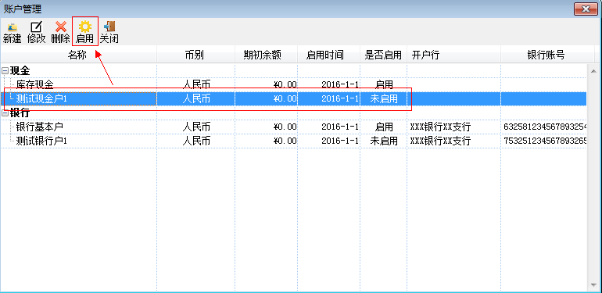602x293 pixels.
Task: Click the 启用时间 column header
Action: 328,55
